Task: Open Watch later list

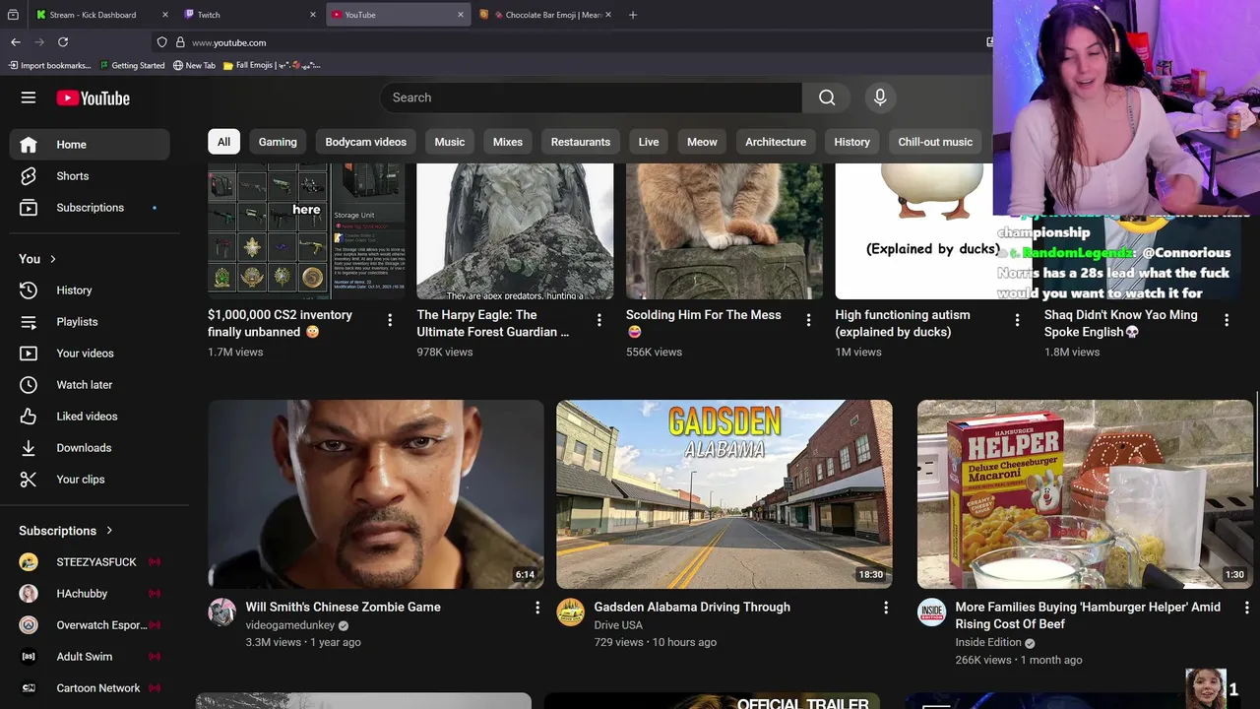Action: click(90, 385)
